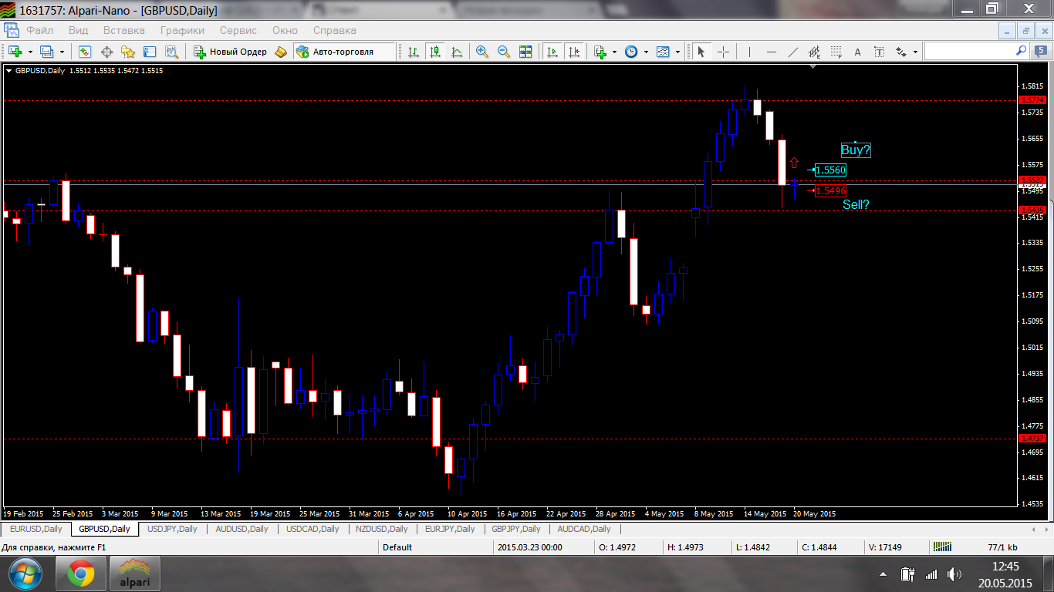Select the trendline drawing tool

tap(792, 52)
